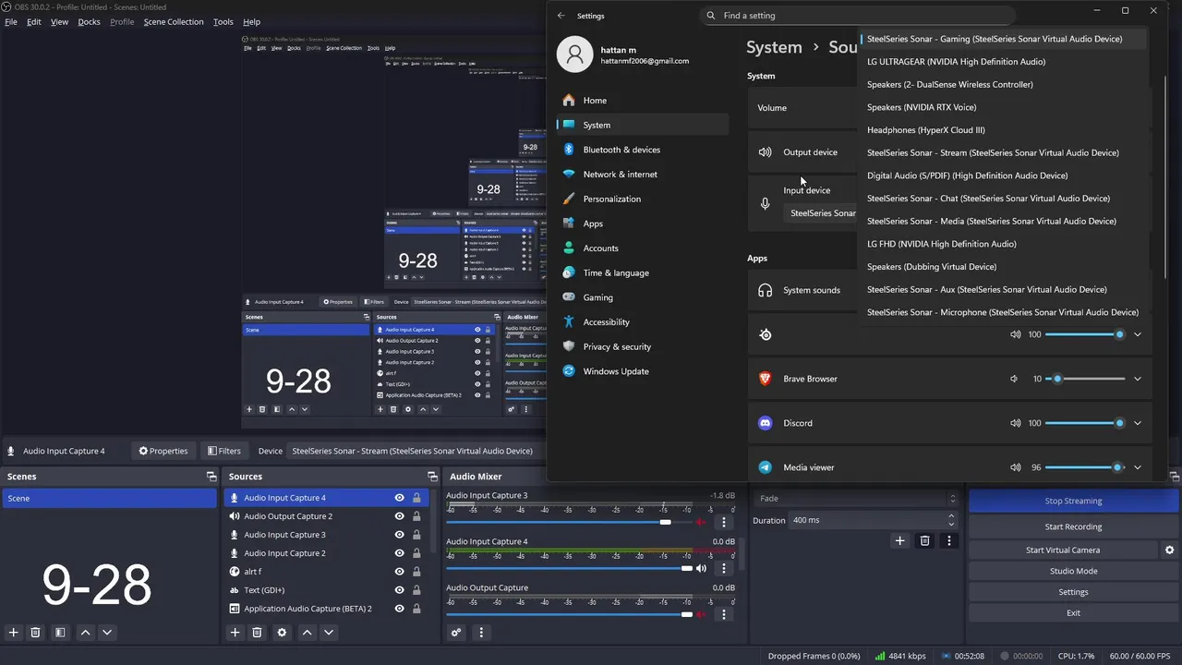Screen dimensions: 1182x665
Task: Move scene down in Scenes panel
Action: pyautogui.click(x=107, y=633)
